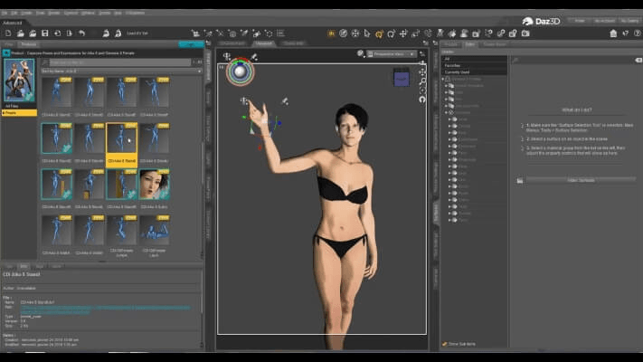Click the New scene icon in toolbar

point(8,33)
